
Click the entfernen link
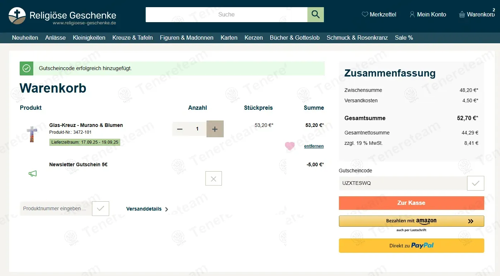point(314,146)
